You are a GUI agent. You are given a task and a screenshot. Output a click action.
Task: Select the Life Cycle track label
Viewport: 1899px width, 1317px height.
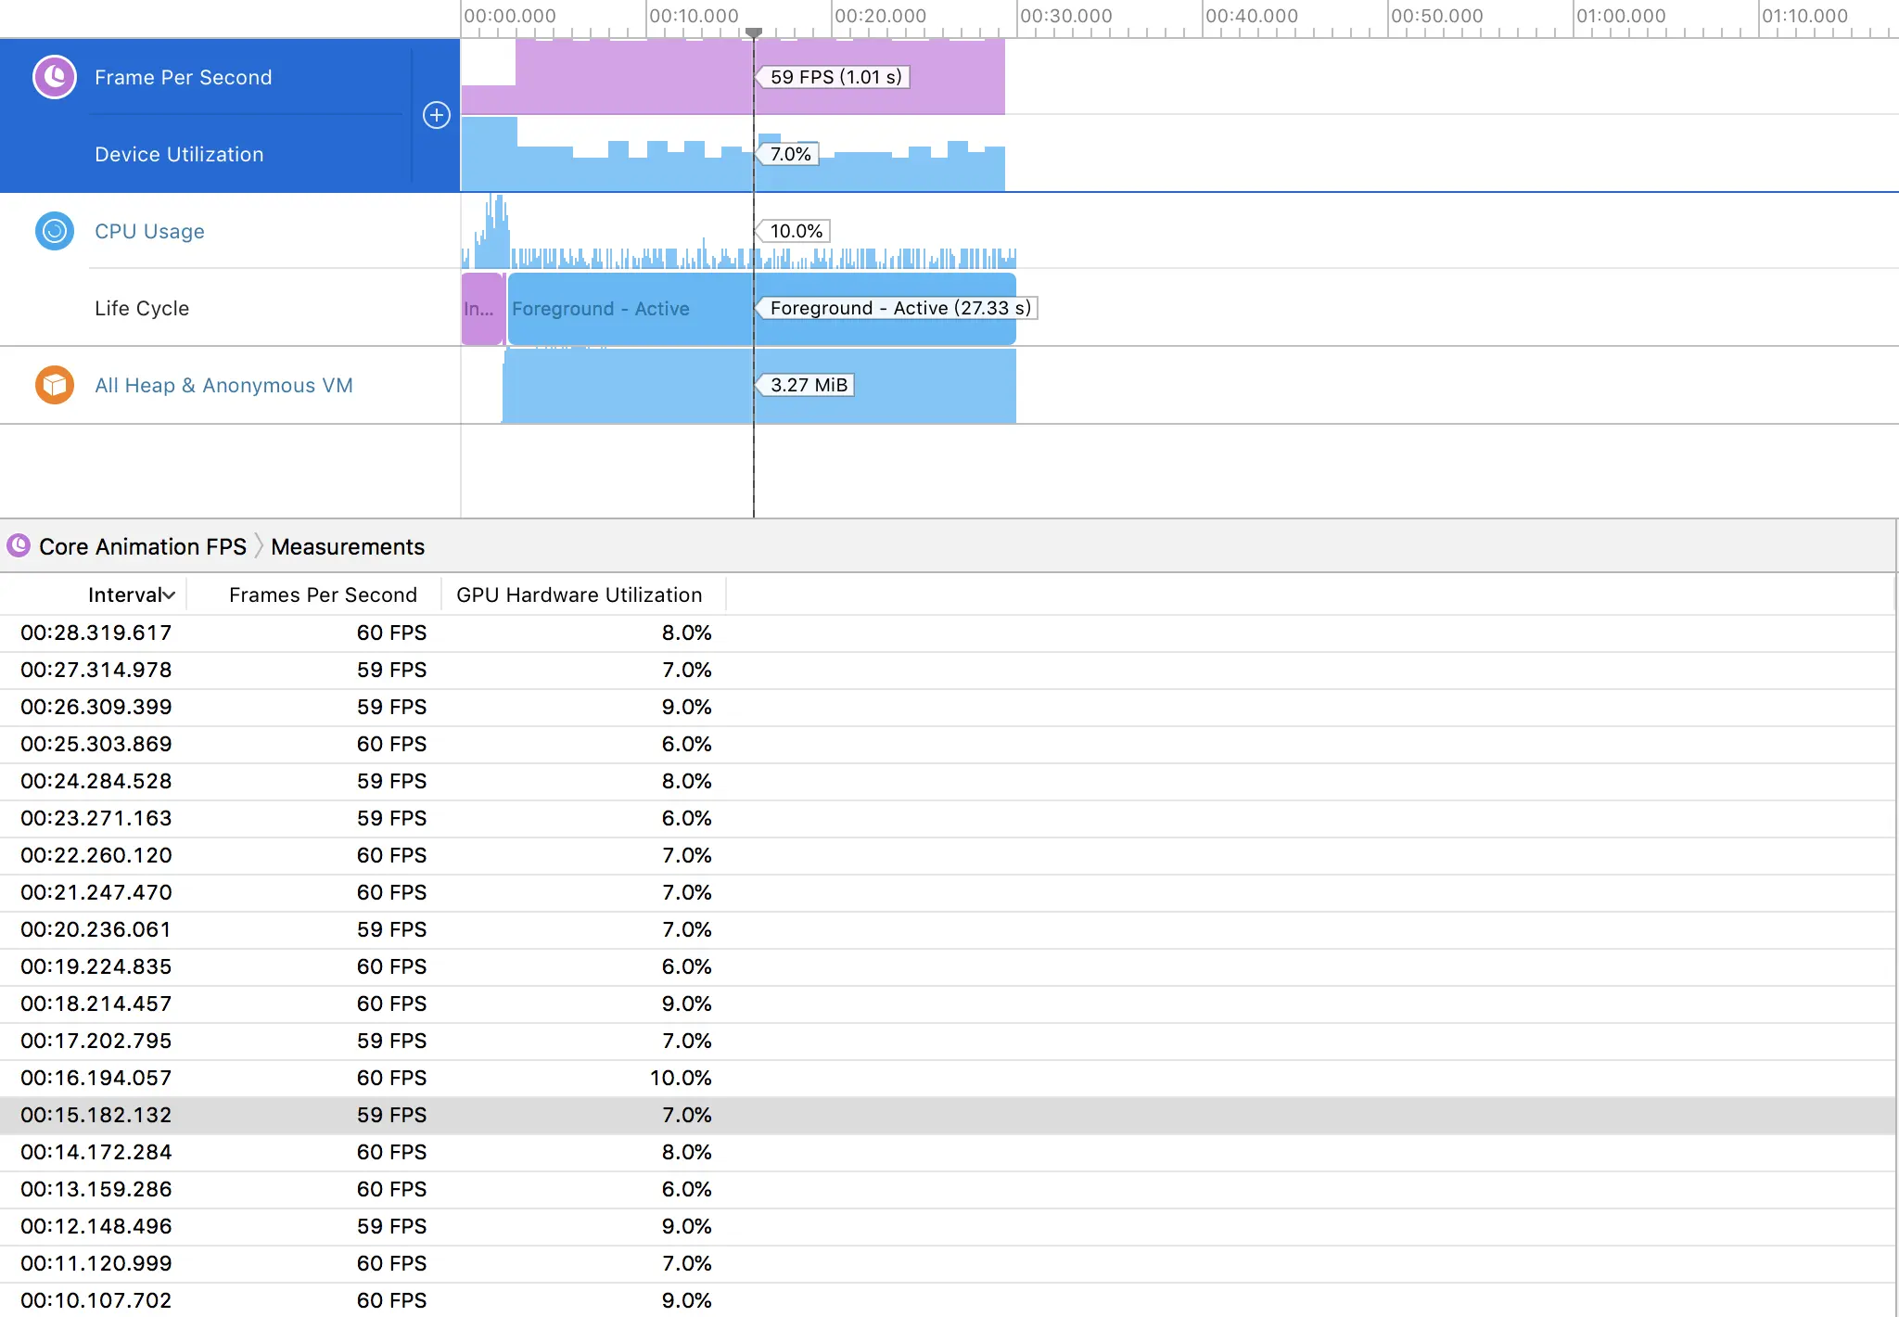(x=142, y=308)
